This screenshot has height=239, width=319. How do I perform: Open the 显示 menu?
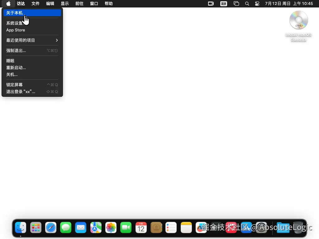(65, 4)
